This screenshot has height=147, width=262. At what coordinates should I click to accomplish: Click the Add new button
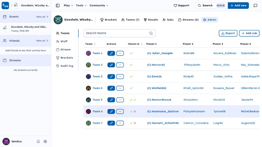point(238,6)
